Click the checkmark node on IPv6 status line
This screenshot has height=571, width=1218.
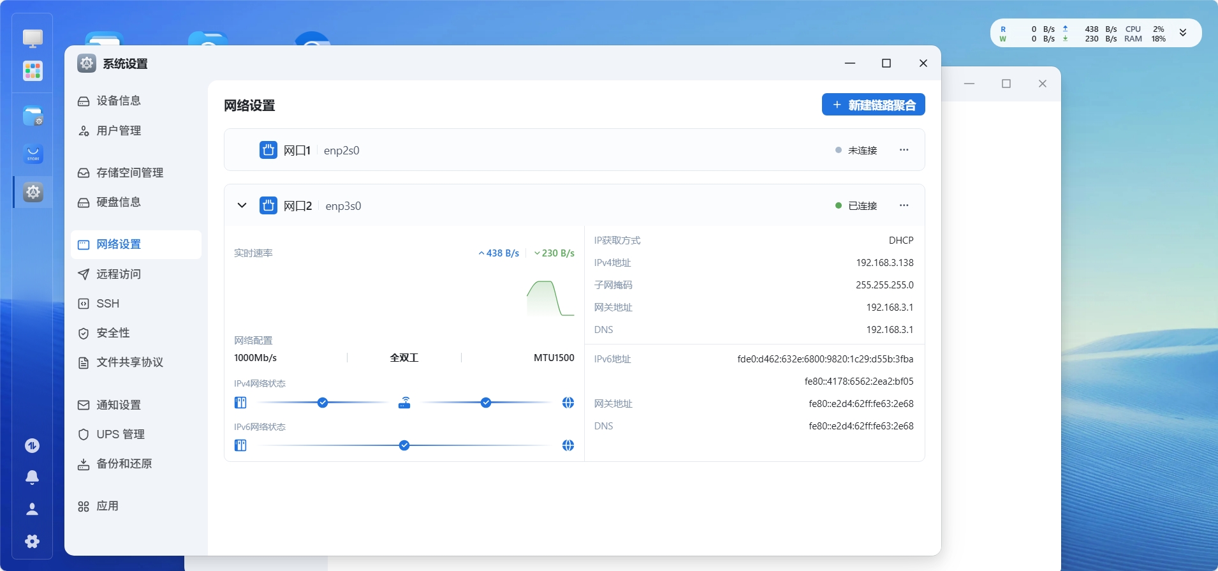point(404,445)
